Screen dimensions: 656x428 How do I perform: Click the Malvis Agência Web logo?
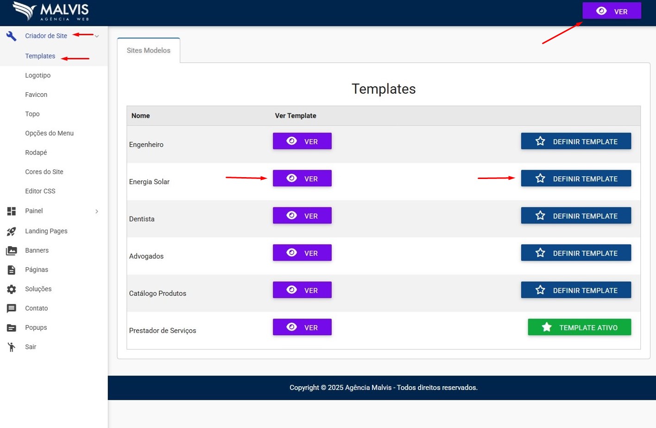[51, 12]
